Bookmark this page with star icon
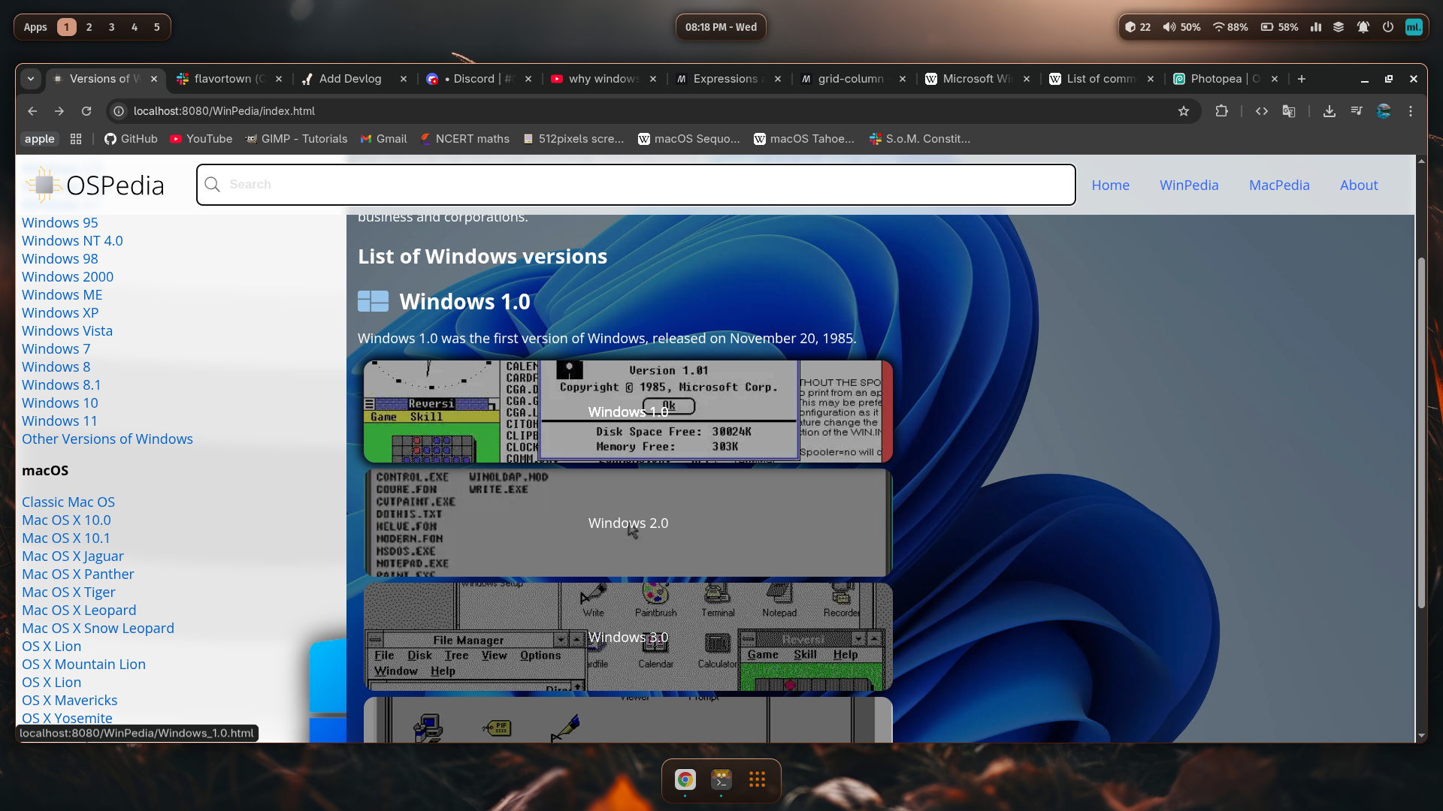Viewport: 1443px width, 811px height. [1184, 111]
